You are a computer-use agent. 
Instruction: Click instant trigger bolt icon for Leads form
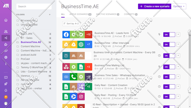tap(159, 34)
